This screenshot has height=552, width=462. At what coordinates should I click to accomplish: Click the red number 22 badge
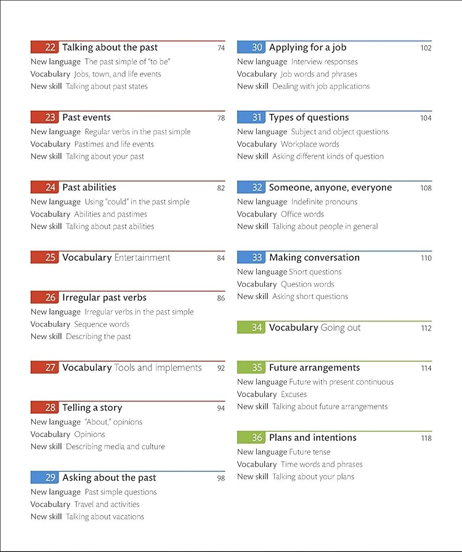click(x=44, y=47)
